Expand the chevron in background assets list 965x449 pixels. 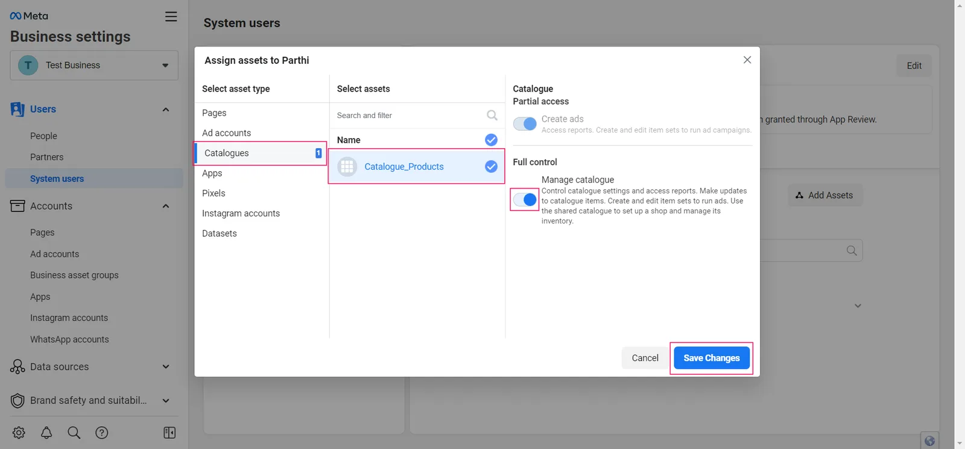coord(858,306)
